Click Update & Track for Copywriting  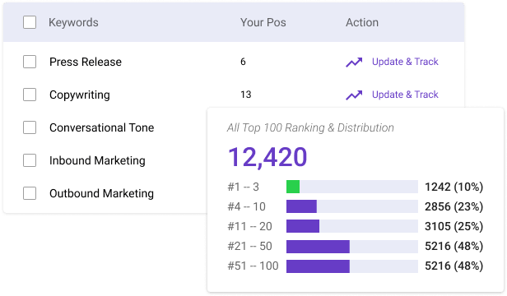coord(405,95)
